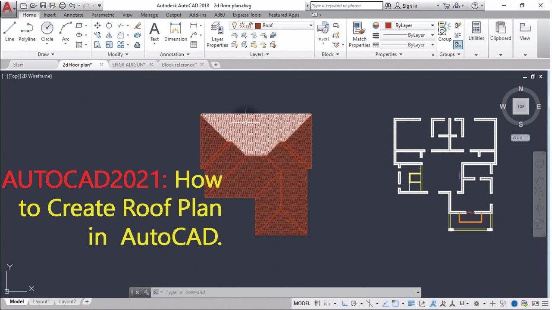Click the Dimension tool
This screenshot has height=310, width=552.
tap(176, 32)
